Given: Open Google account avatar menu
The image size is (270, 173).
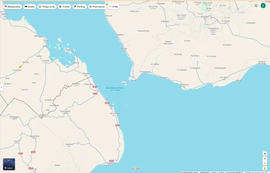Looking at the screenshot, I should click(x=263, y=6).
